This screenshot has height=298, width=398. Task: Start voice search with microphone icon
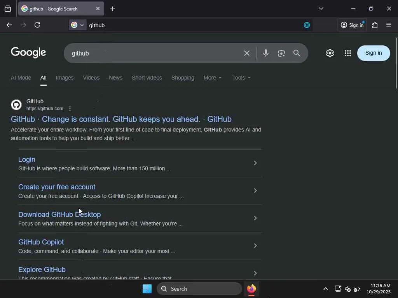[x=266, y=53]
